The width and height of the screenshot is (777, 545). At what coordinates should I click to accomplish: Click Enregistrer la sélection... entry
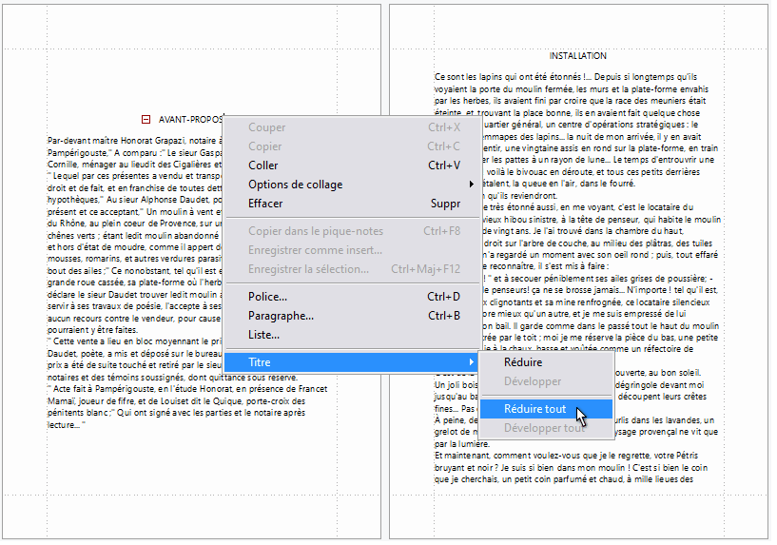pyautogui.click(x=308, y=269)
